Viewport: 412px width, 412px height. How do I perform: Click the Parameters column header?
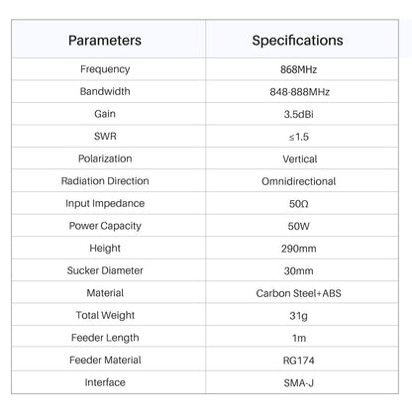point(105,41)
